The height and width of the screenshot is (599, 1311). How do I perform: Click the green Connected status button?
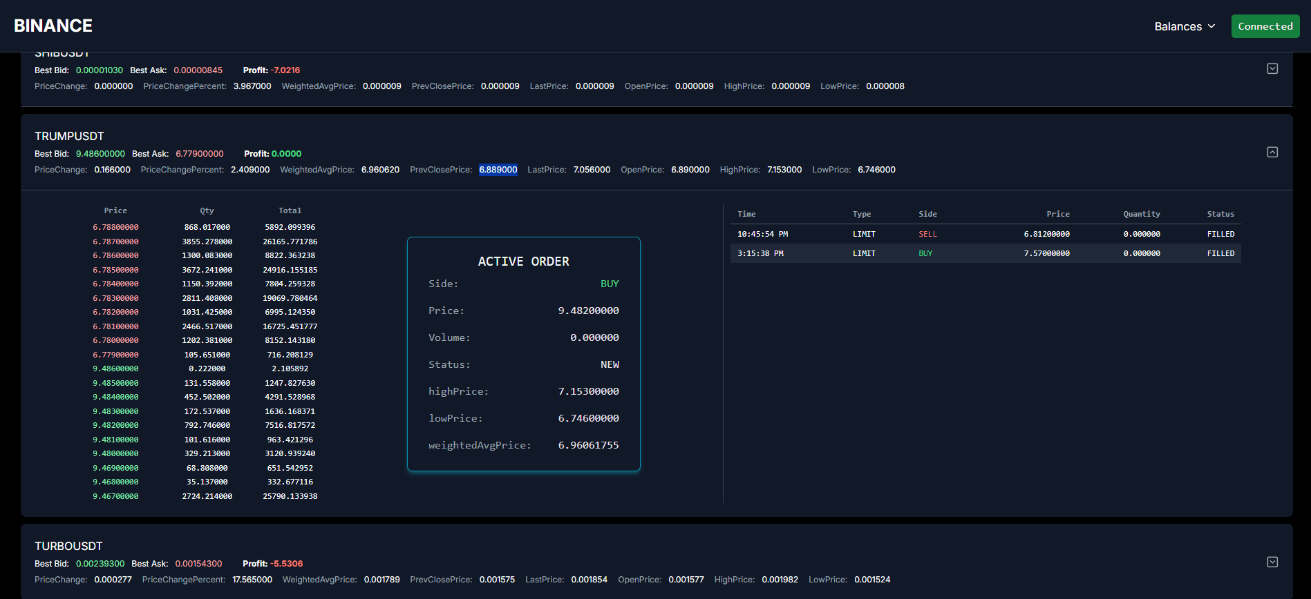coord(1265,26)
